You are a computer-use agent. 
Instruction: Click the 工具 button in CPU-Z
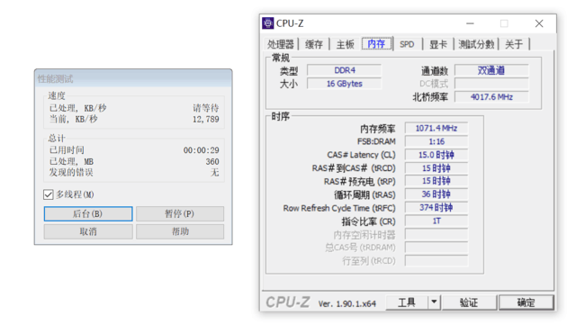pyautogui.click(x=407, y=302)
